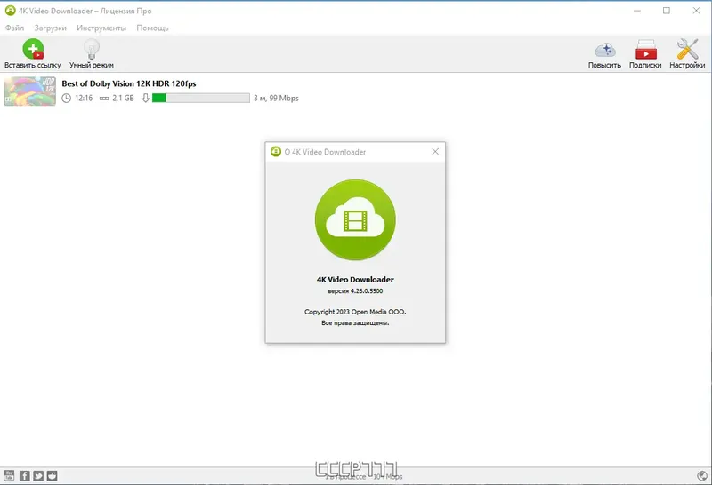The width and height of the screenshot is (712, 485).
Task: Click the clock duration icon beside 12:16
Action: pyautogui.click(x=66, y=98)
